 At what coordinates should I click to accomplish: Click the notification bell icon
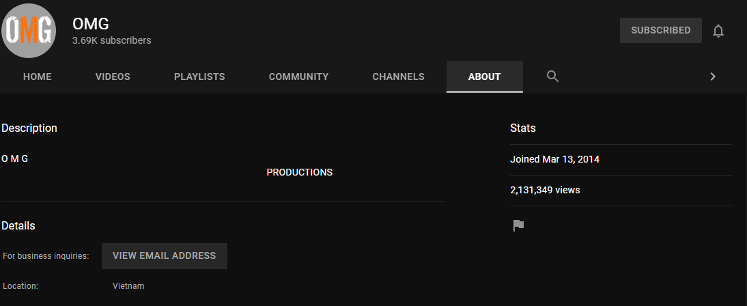pyautogui.click(x=718, y=31)
